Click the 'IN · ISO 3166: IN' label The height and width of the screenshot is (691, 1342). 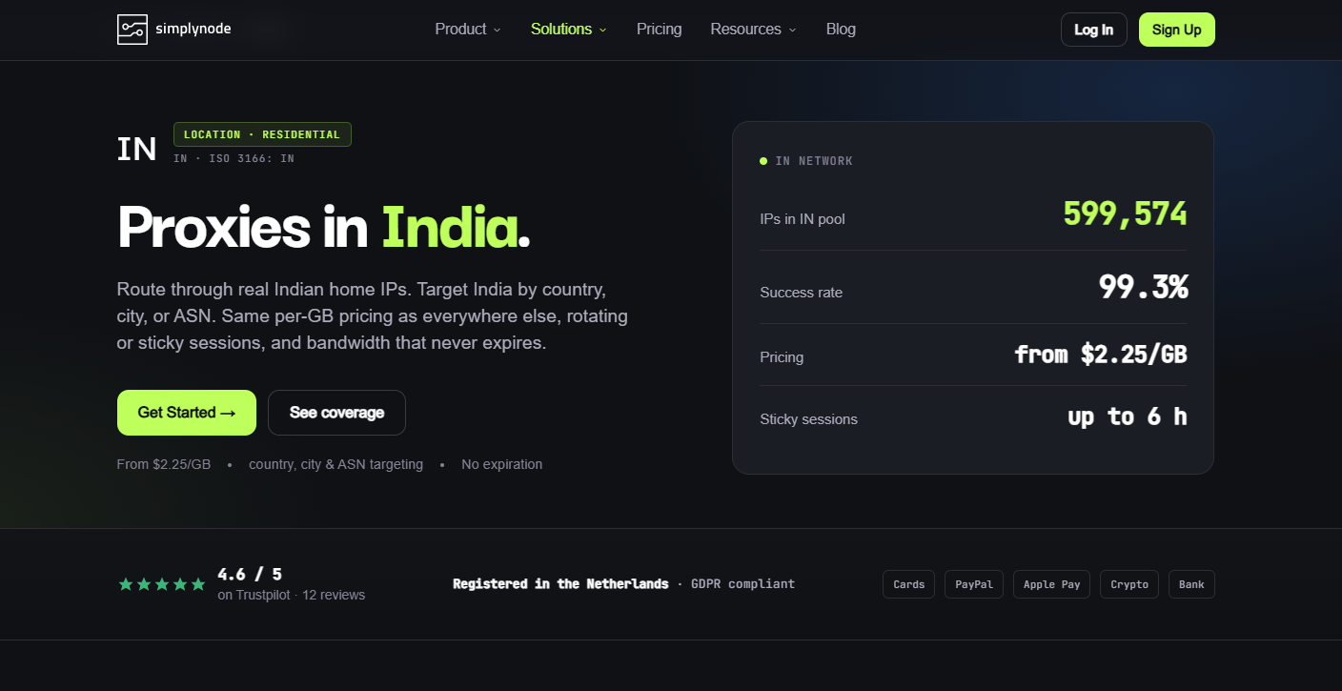tap(234, 158)
